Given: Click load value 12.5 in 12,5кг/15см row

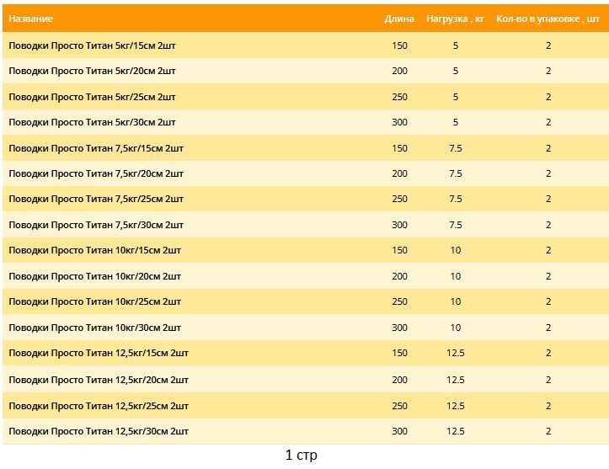Looking at the screenshot, I should click(x=455, y=353).
